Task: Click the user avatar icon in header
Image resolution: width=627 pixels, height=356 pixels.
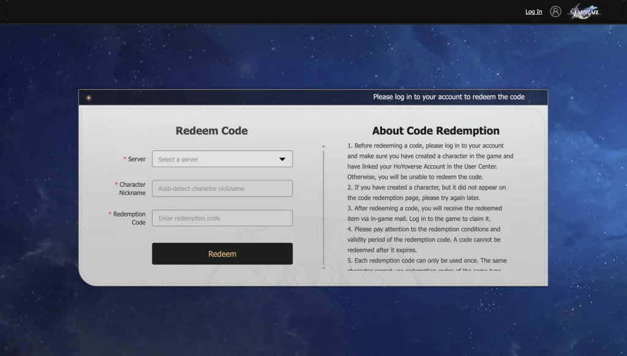Action: (x=555, y=12)
